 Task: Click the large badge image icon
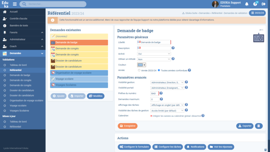(258, 38)
